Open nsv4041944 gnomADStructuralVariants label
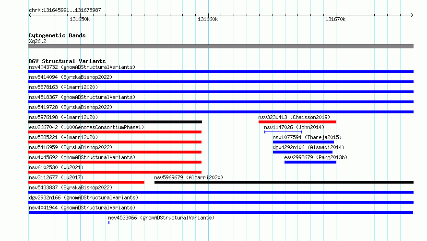The width and height of the screenshot is (427, 241). pos(82,208)
